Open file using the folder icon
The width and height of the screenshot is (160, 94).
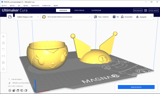pyautogui.click(x=10, y=17)
